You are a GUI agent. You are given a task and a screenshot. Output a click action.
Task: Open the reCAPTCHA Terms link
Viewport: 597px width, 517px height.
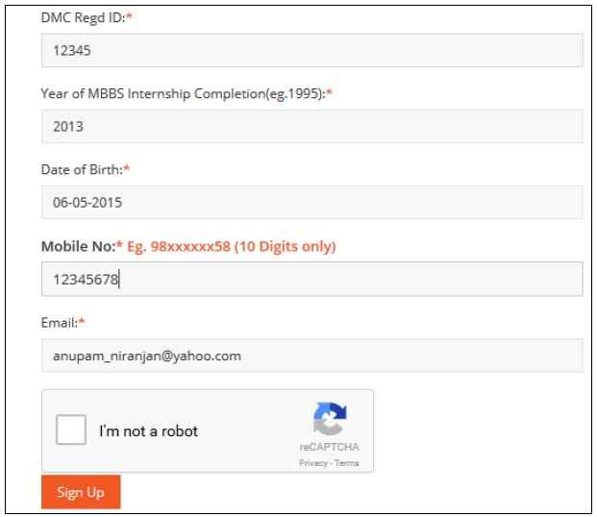pyautogui.click(x=347, y=463)
